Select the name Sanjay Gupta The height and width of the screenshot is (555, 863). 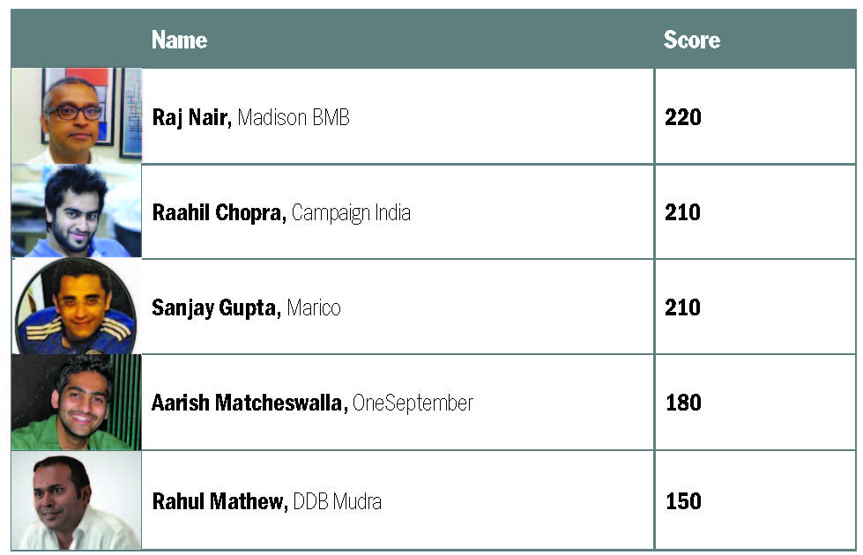click(x=214, y=307)
